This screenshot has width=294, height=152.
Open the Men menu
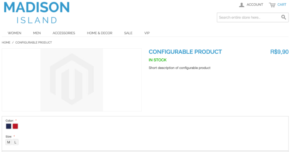click(37, 33)
